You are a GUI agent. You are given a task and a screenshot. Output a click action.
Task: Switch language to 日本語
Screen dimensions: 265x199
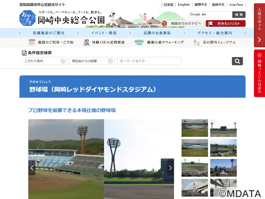point(168,5)
